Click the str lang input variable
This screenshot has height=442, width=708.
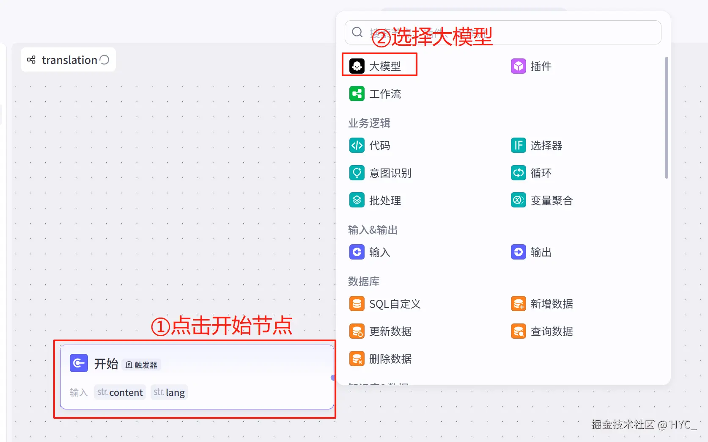point(169,392)
